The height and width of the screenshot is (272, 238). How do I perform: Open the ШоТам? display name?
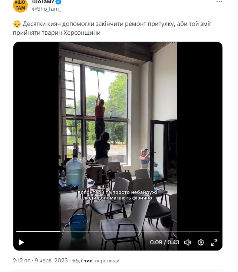tap(43, 2)
